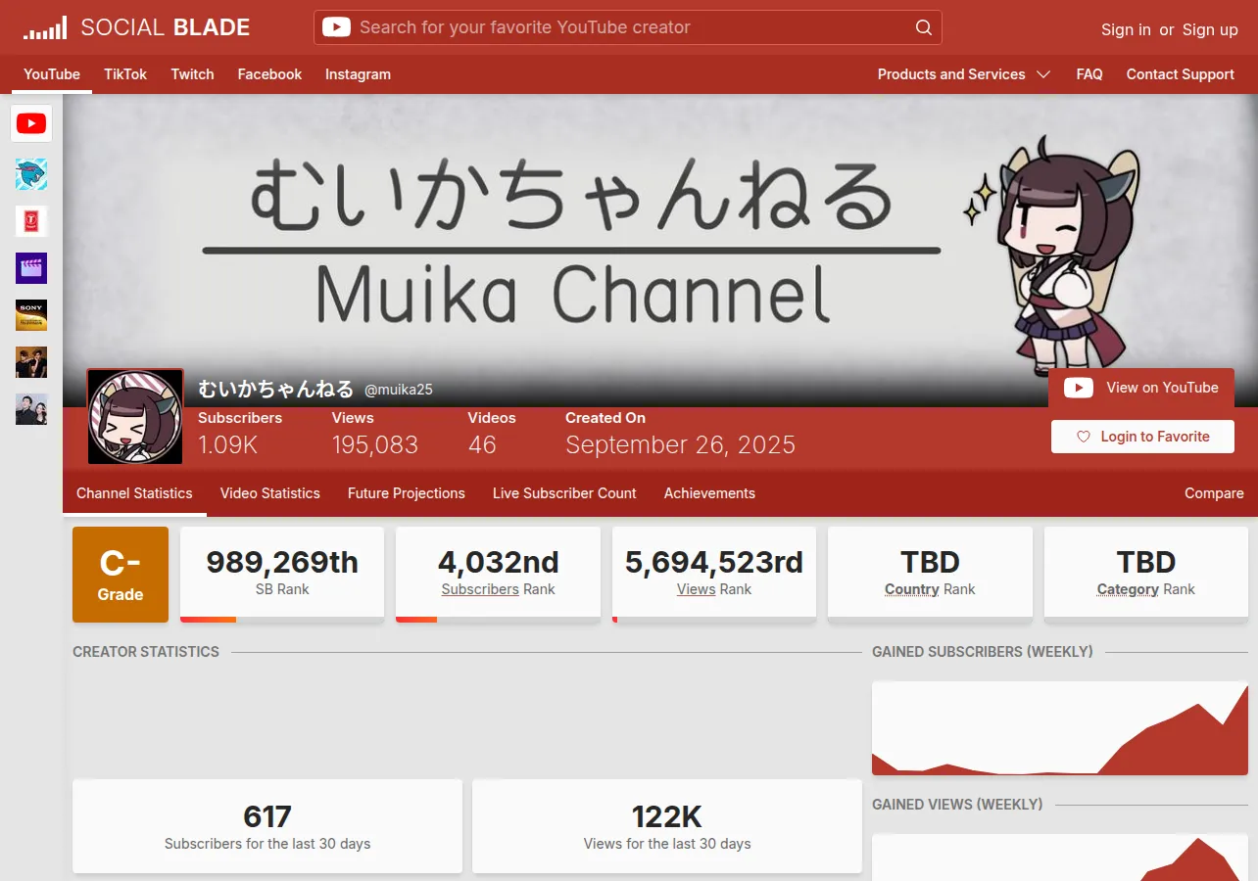Open the red T-logo channel avatar in sidebar
The height and width of the screenshot is (881, 1258).
(x=31, y=221)
